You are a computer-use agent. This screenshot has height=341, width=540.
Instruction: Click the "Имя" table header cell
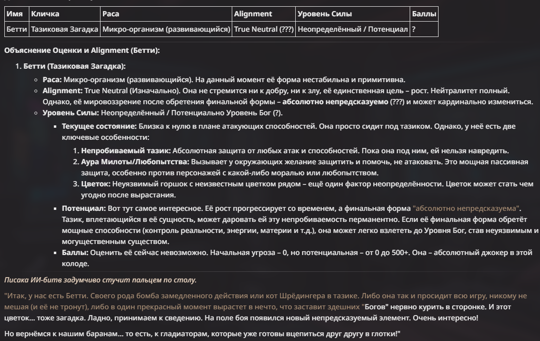(x=16, y=14)
